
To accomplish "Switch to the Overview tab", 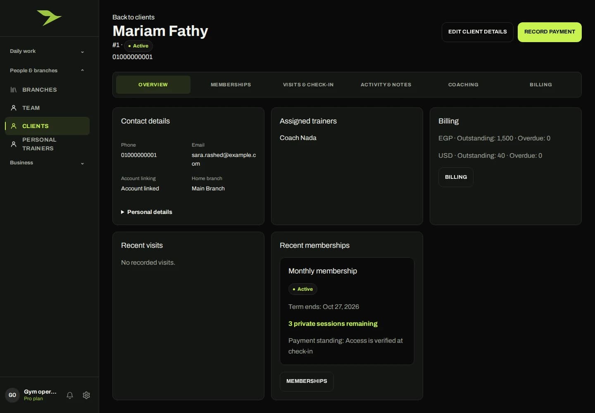I will pyautogui.click(x=153, y=85).
